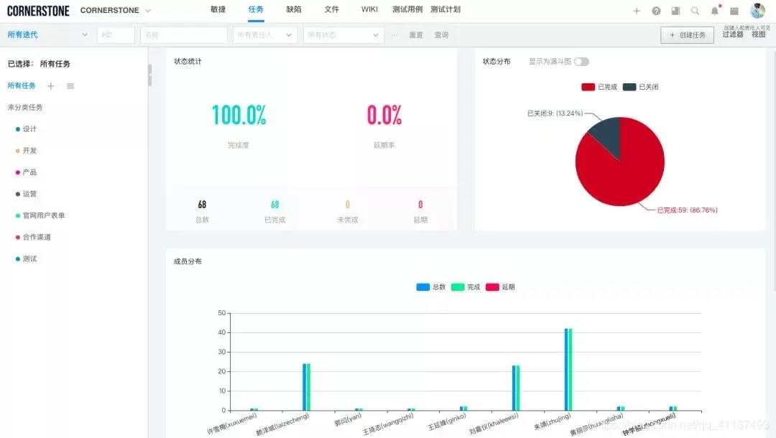
Task: Click the search magnifier icon
Action: (693, 10)
